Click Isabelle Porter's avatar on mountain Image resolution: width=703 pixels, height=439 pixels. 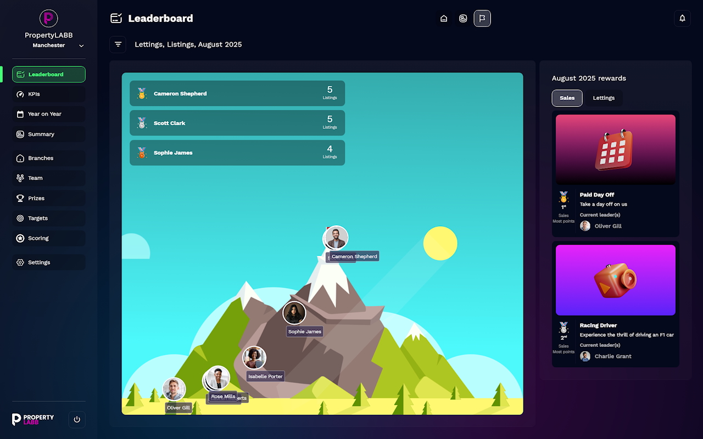click(x=254, y=358)
